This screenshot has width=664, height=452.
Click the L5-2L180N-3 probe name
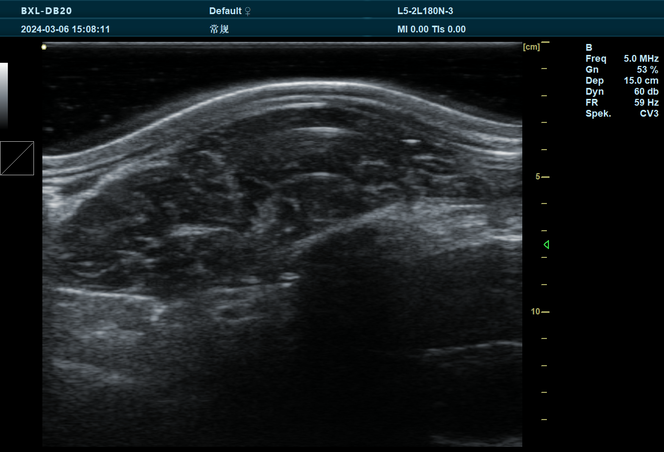[x=425, y=11]
